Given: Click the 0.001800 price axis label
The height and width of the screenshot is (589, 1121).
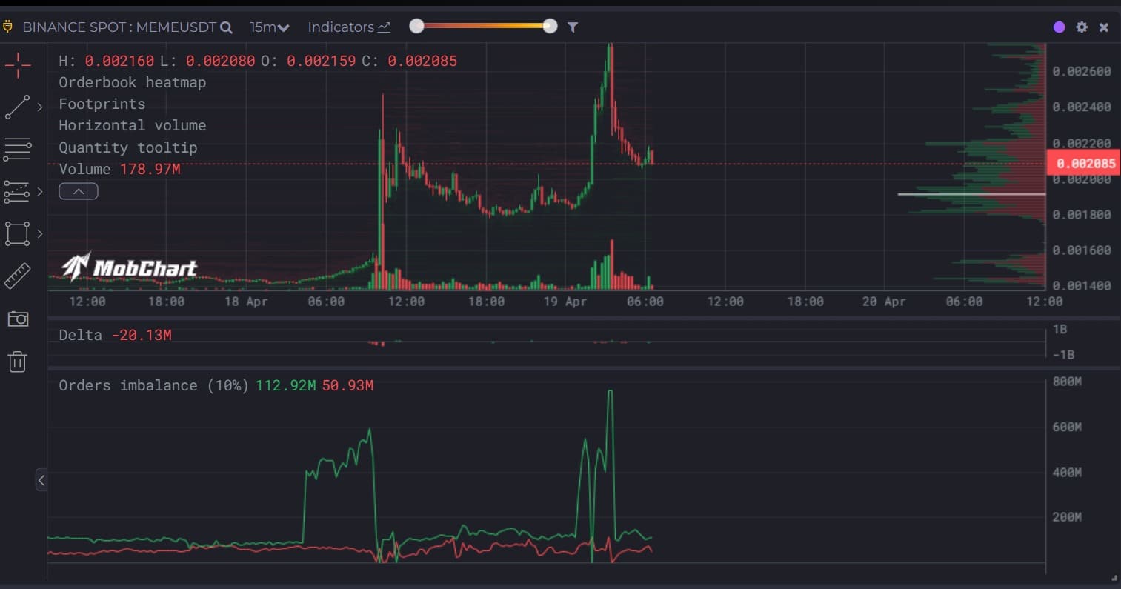Looking at the screenshot, I should (x=1082, y=215).
